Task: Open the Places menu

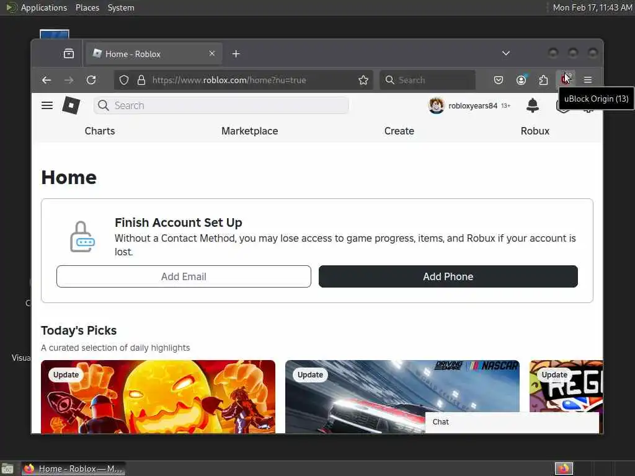Action: coord(87,7)
